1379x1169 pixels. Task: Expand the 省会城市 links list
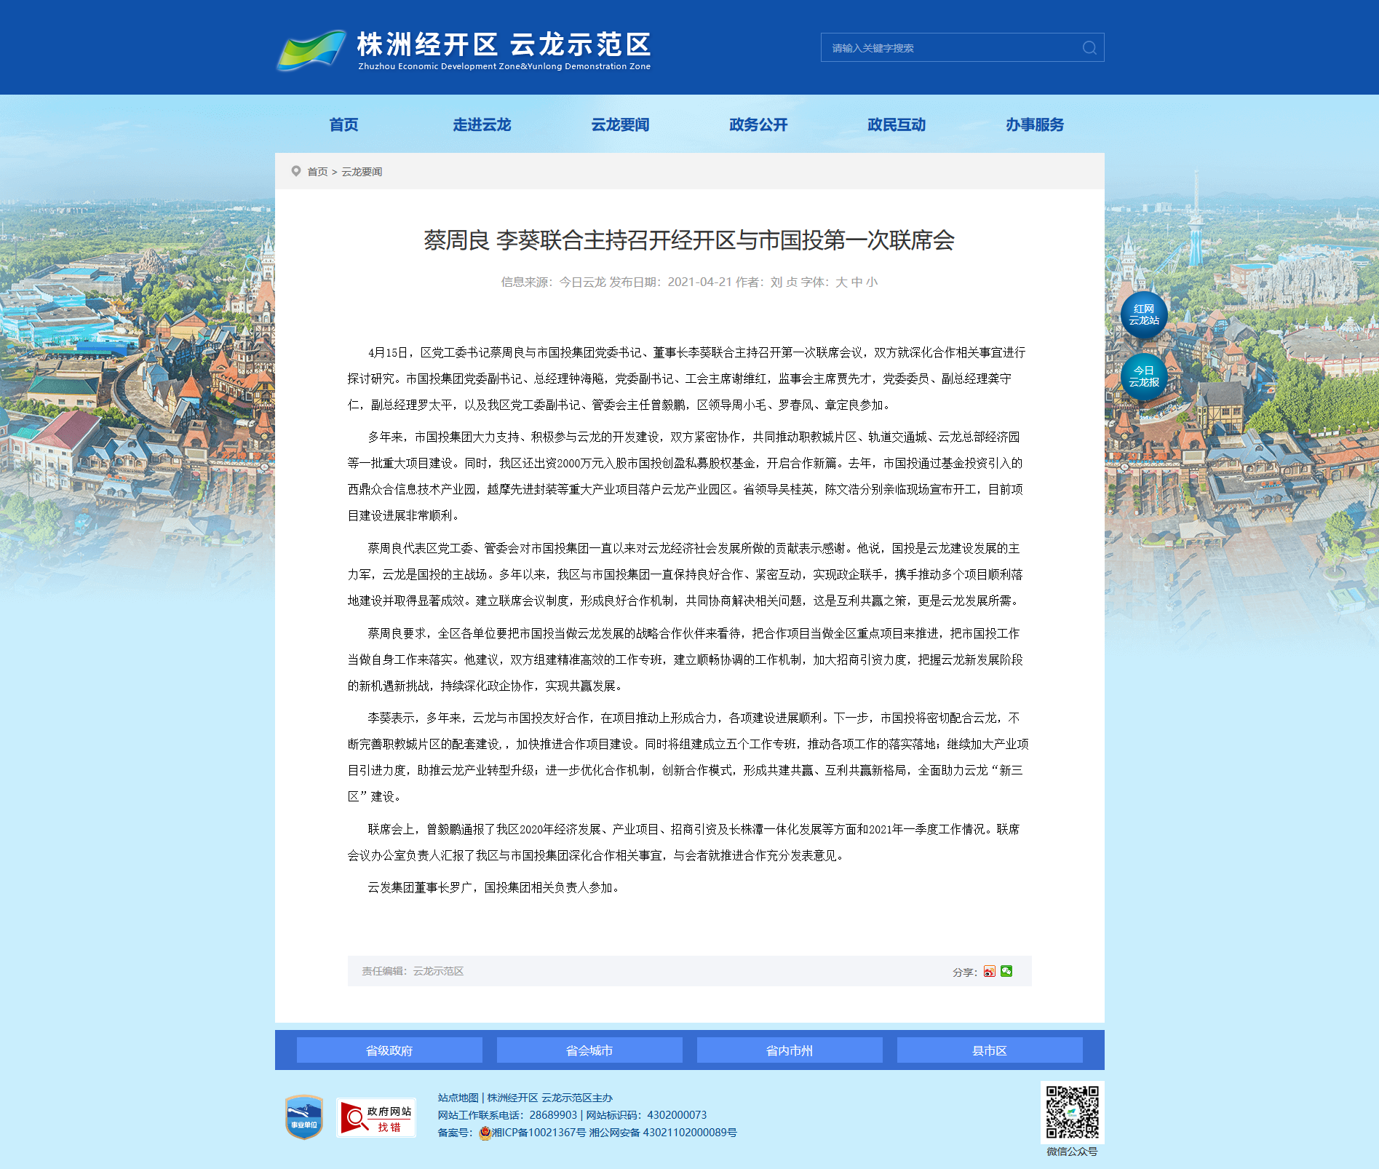tap(589, 1050)
